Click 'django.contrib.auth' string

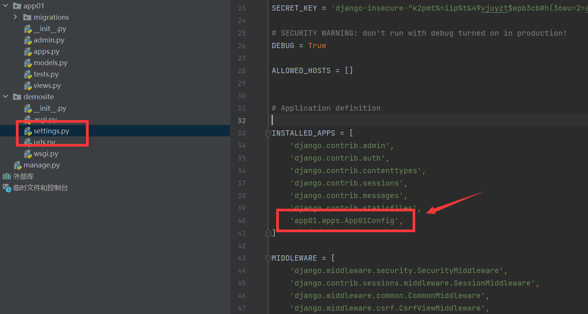point(338,158)
